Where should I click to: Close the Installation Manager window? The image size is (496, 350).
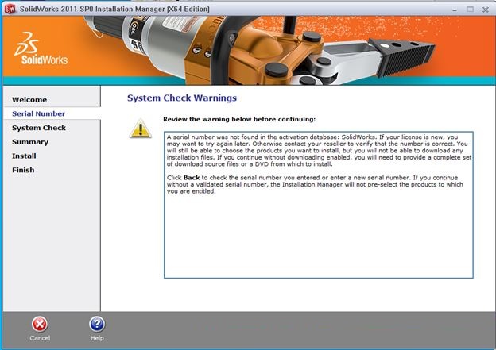coord(485,10)
